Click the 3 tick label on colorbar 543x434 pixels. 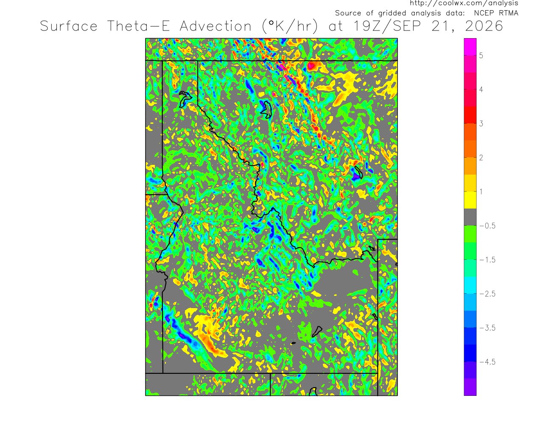tap(481, 124)
